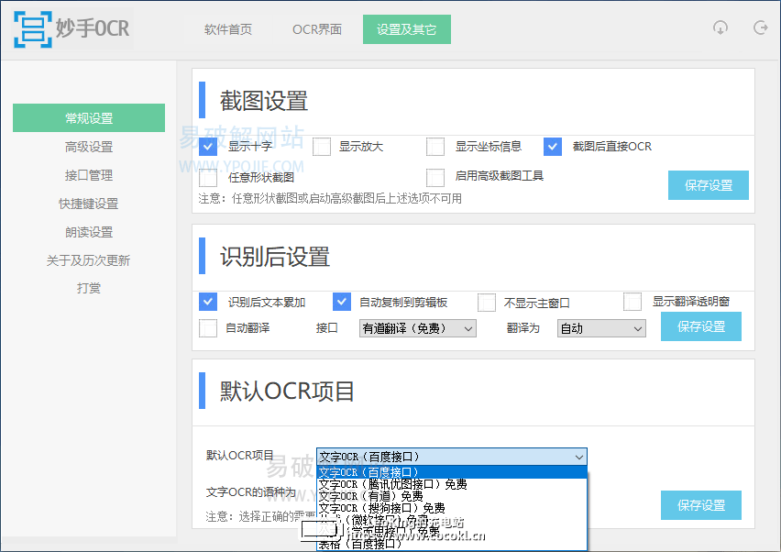The height and width of the screenshot is (552, 781).
Task: Open 快捷键设置 in the sidebar
Action: click(89, 204)
